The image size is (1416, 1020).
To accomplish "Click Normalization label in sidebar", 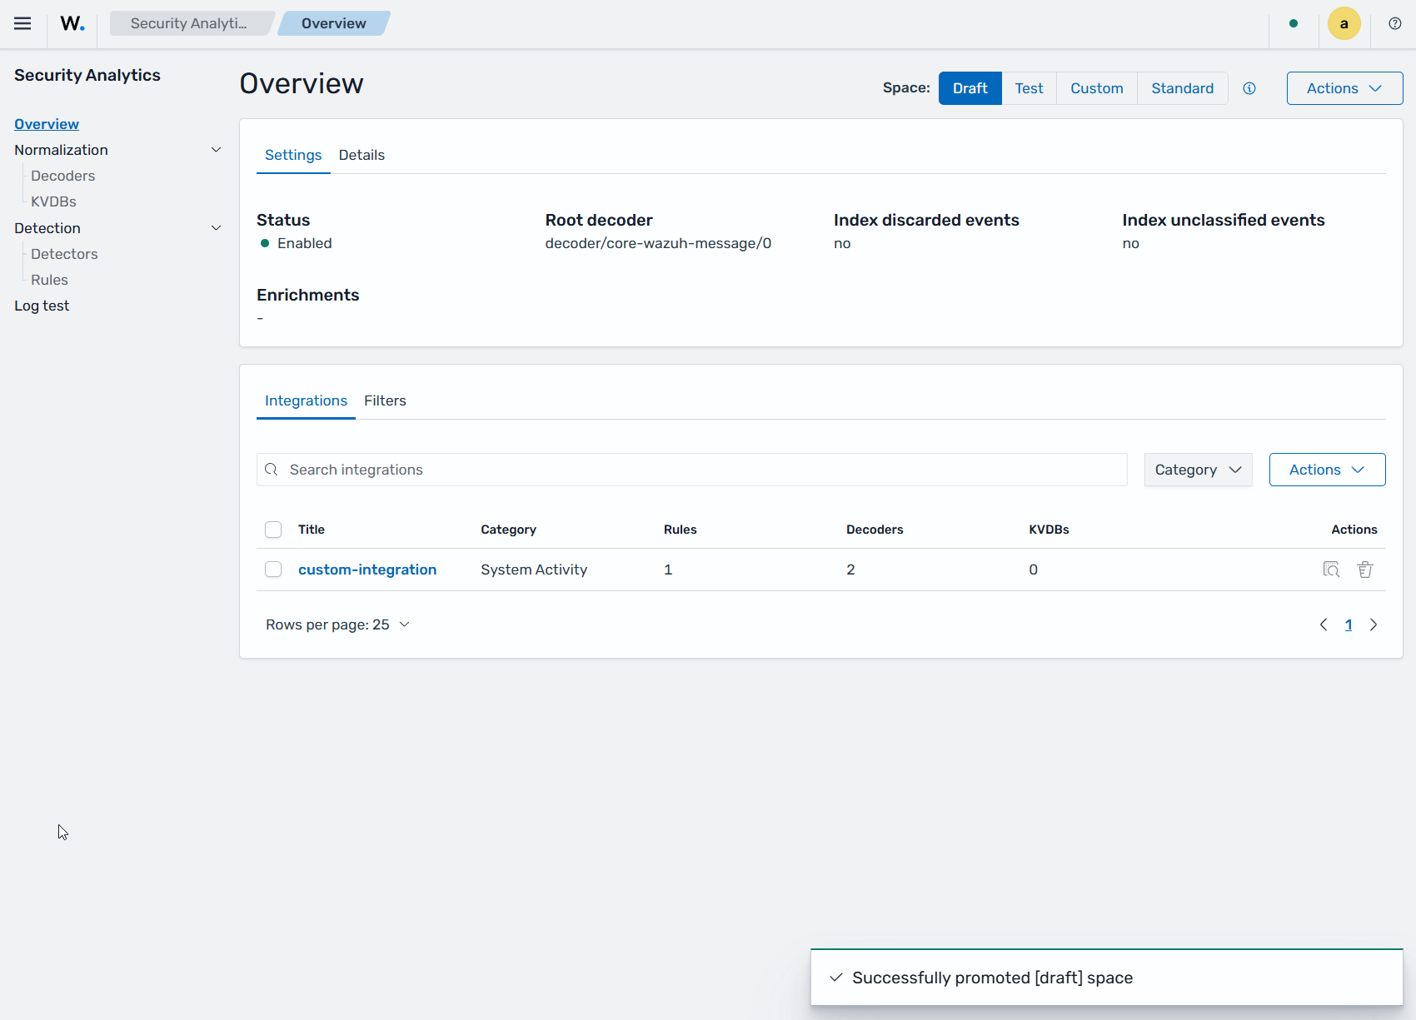I will [61, 150].
